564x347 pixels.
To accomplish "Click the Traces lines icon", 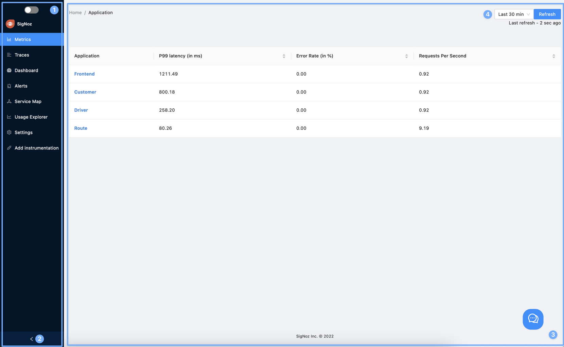I will tap(9, 55).
